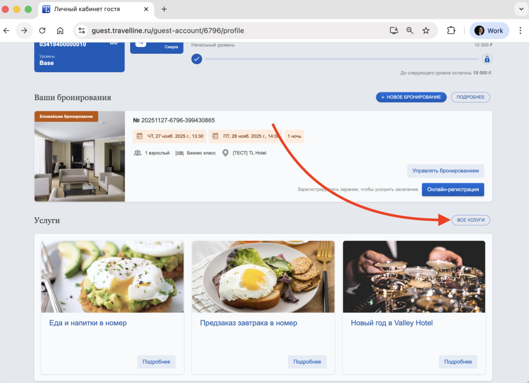Open the browser extensions menu
The image size is (529, 383).
coord(451,30)
